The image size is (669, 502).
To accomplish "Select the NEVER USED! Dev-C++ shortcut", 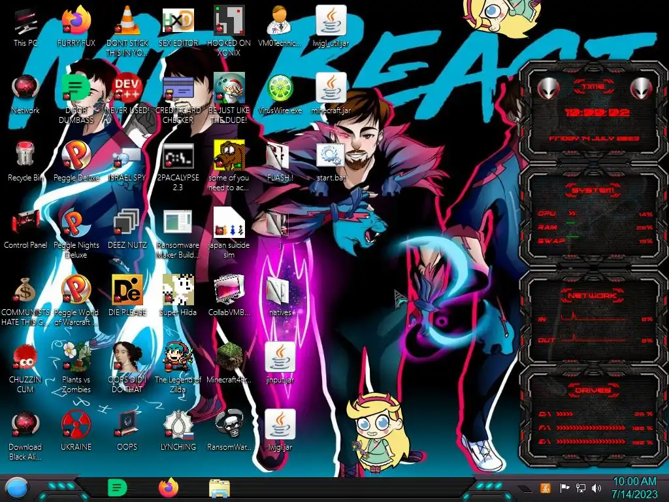I will (x=127, y=94).
